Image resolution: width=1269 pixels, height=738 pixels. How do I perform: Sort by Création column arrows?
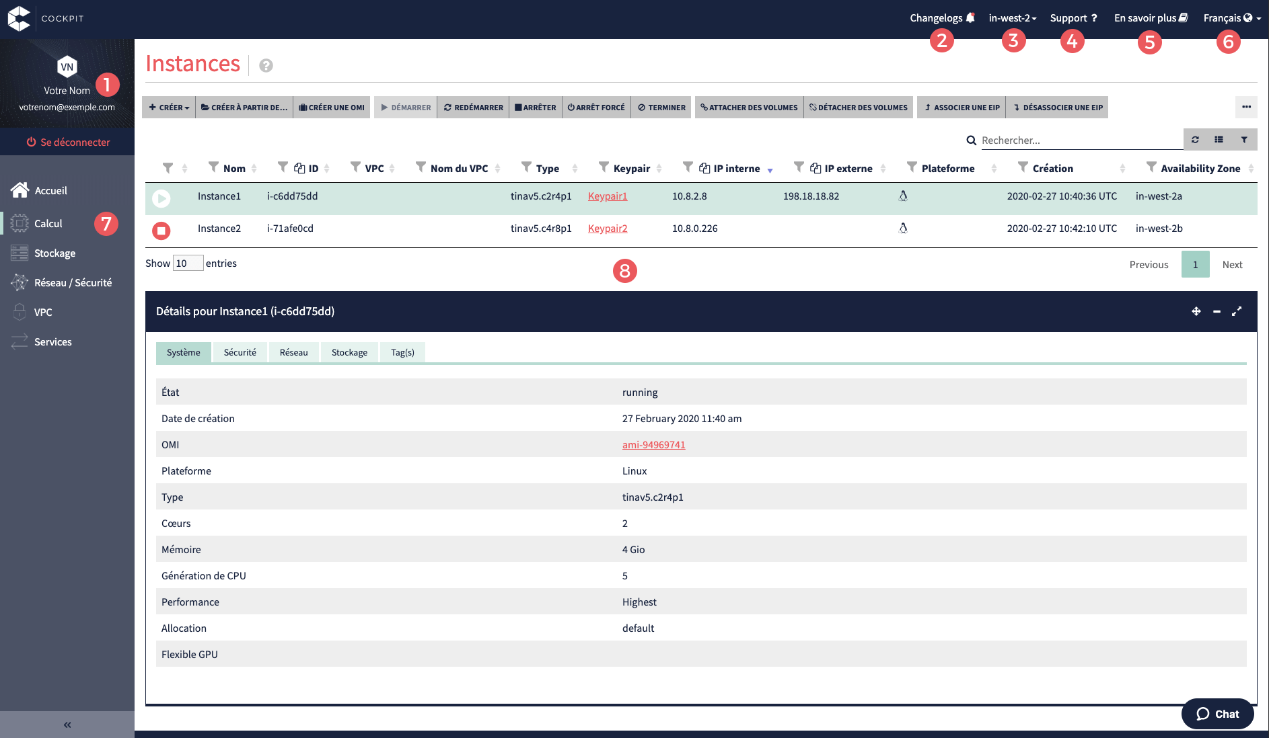pyautogui.click(x=1122, y=169)
